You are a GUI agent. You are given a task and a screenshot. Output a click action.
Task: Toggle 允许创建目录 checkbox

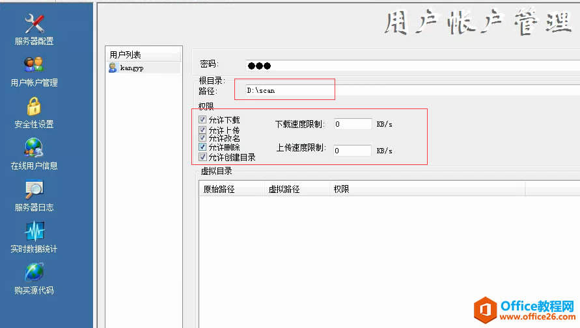click(202, 157)
